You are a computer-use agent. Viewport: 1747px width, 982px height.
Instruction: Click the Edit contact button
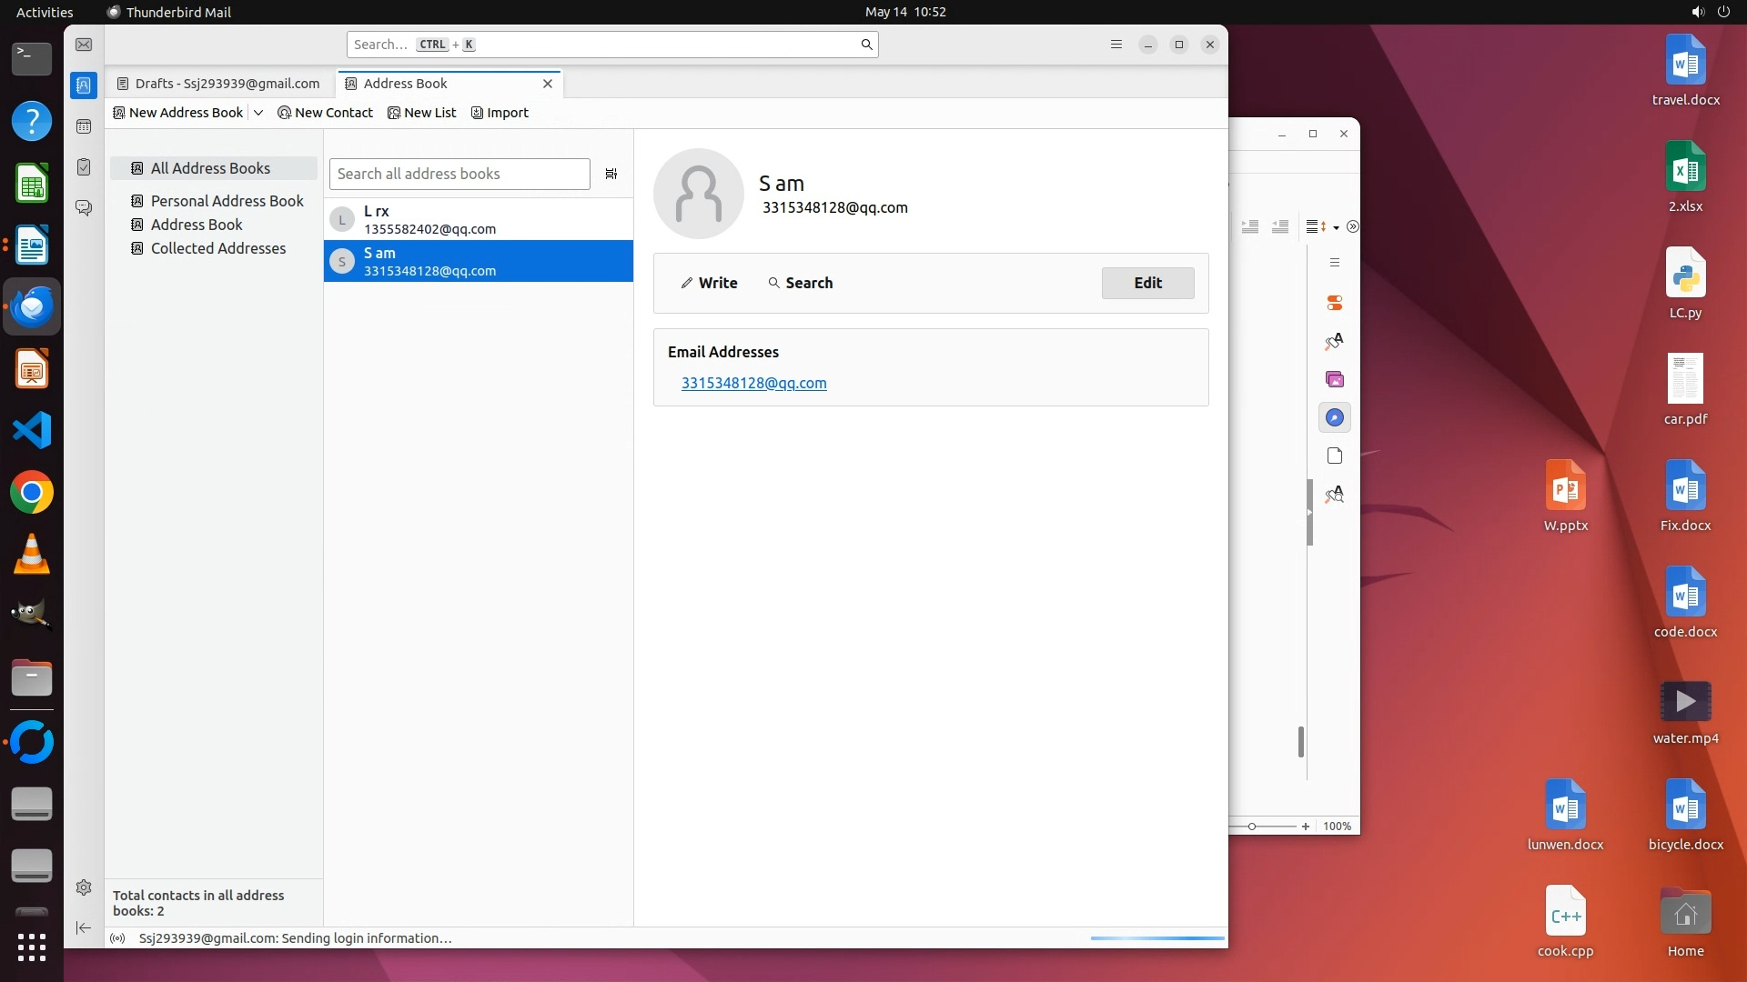point(1147,283)
